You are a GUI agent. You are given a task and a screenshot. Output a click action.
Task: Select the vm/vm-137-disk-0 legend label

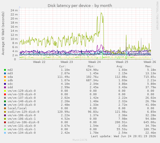point(22,98)
